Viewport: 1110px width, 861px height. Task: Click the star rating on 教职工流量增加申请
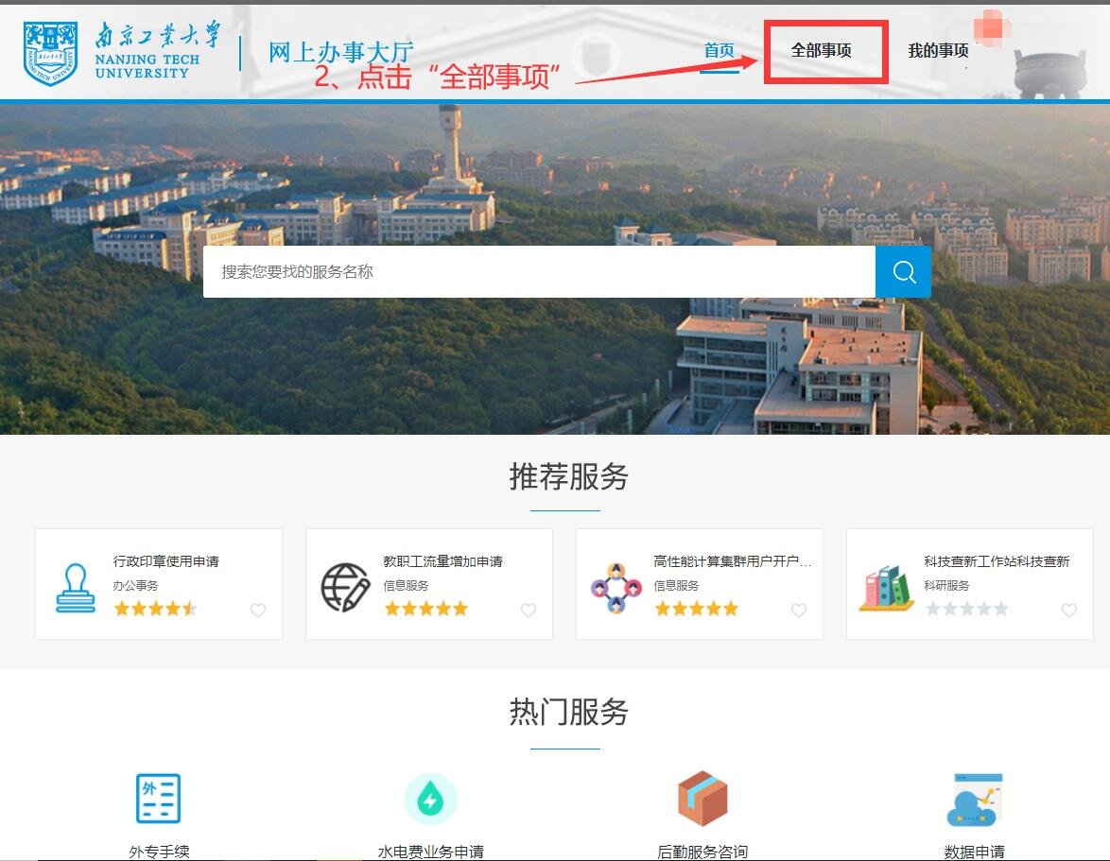(x=425, y=609)
